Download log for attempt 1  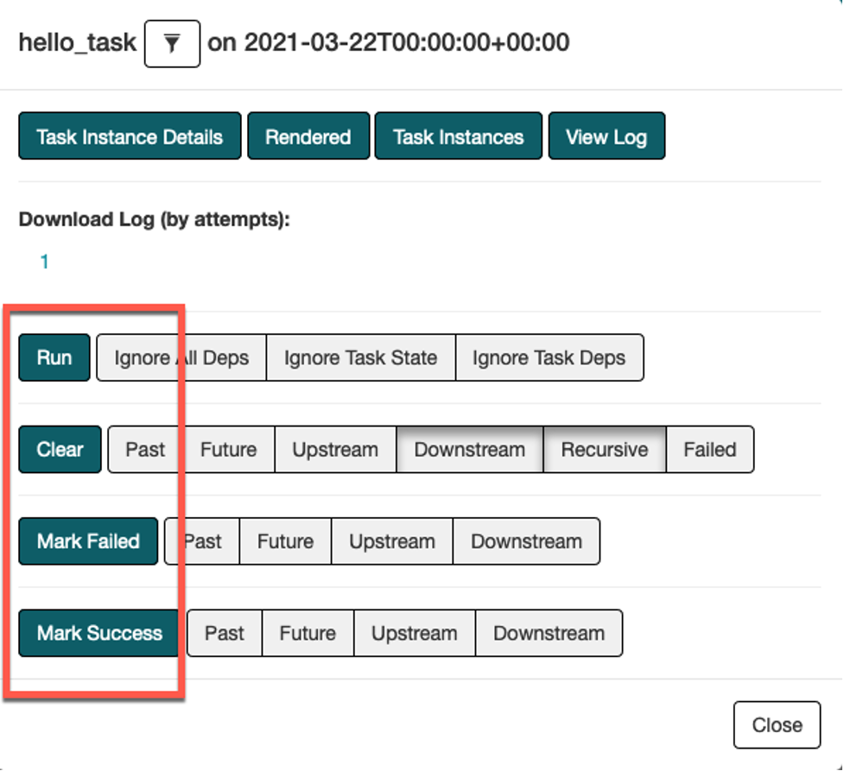pos(45,262)
